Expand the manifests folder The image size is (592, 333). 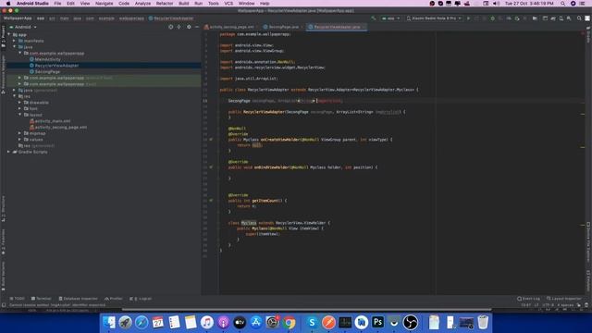(x=15, y=41)
